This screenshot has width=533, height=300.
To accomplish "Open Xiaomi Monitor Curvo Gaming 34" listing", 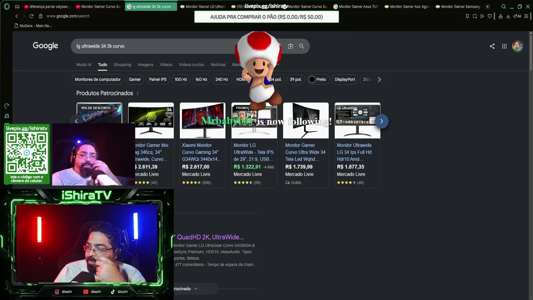I will (202, 152).
